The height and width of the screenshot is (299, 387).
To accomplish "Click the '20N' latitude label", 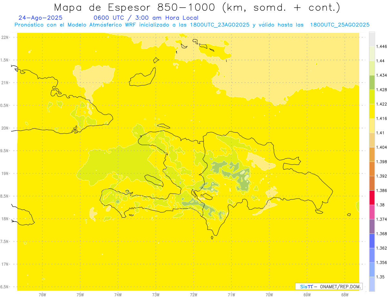I will [5, 128].
